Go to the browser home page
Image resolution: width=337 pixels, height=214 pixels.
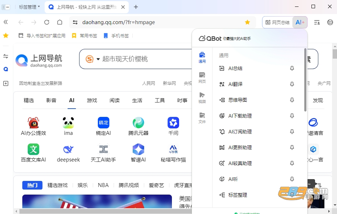60,22
